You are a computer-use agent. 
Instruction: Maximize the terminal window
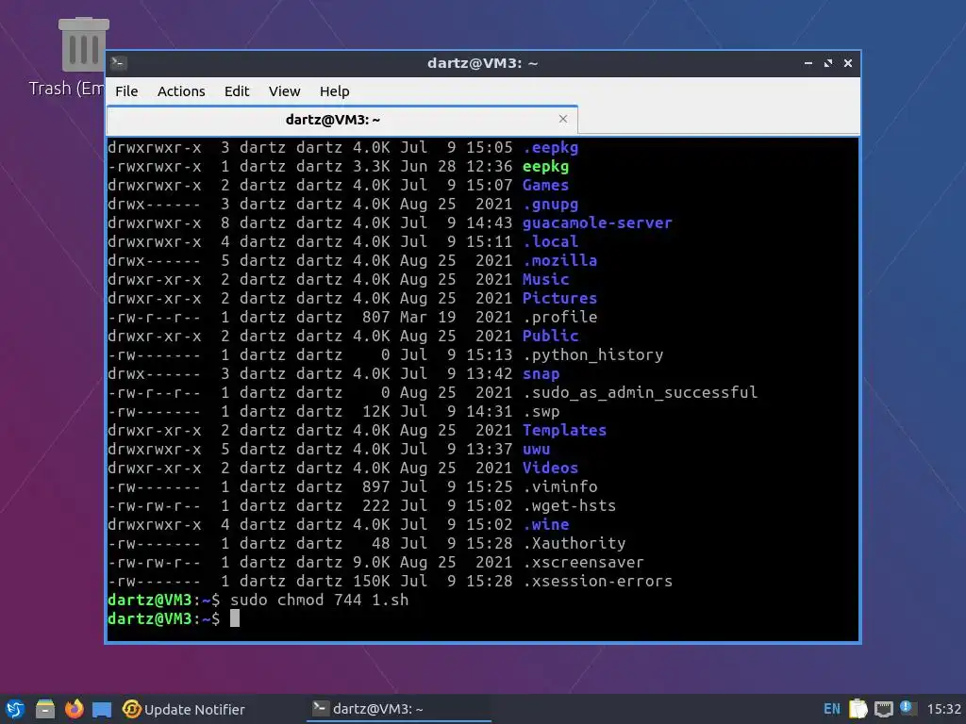point(828,63)
